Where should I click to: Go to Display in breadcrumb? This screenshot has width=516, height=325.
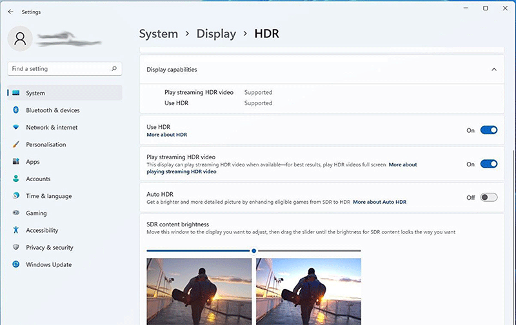[x=216, y=34]
